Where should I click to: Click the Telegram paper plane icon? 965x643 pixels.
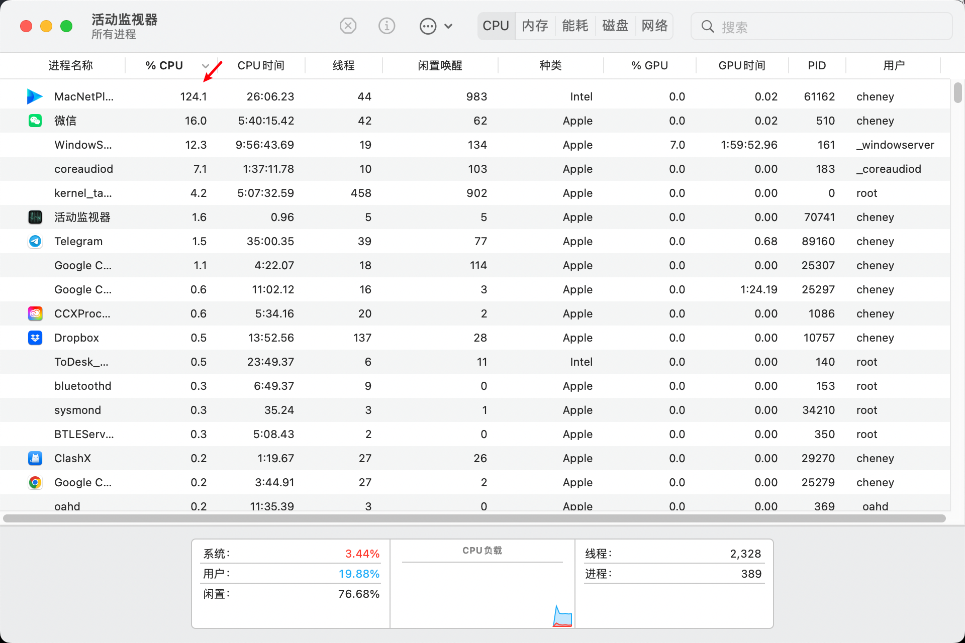pos(35,241)
